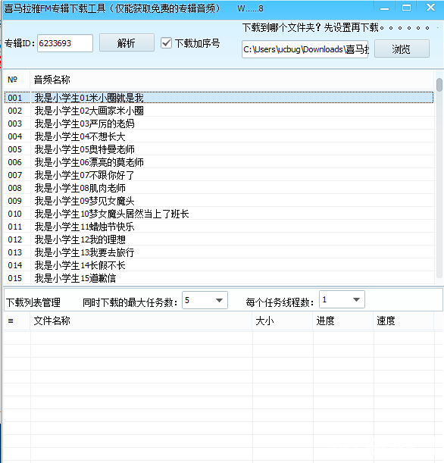The height and width of the screenshot is (463, 444).
Task: Select row 011 我是小学生11蜡烛节快乐
Action: (x=219, y=227)
